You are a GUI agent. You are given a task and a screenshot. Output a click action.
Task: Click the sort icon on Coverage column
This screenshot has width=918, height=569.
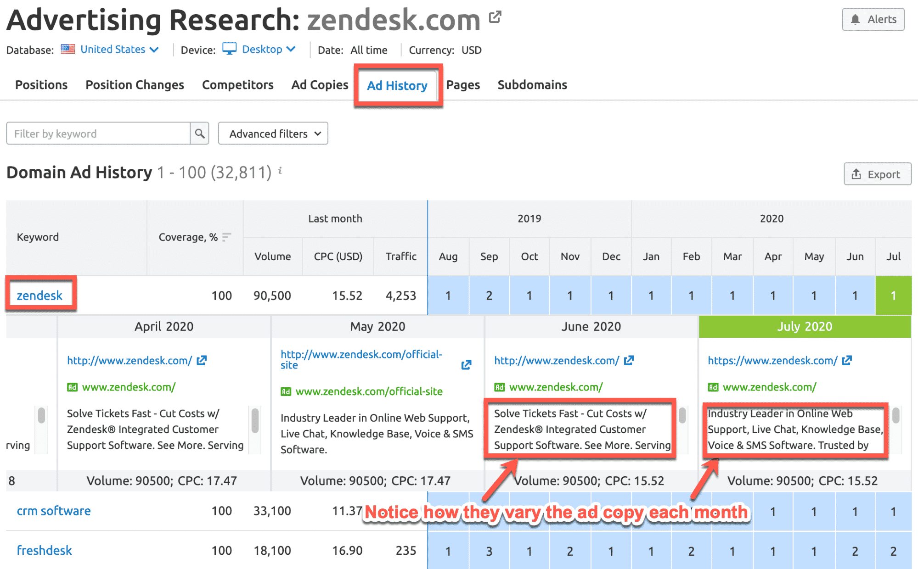225,237
